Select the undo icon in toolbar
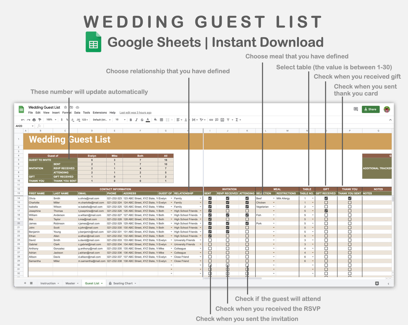 (23, 120)
